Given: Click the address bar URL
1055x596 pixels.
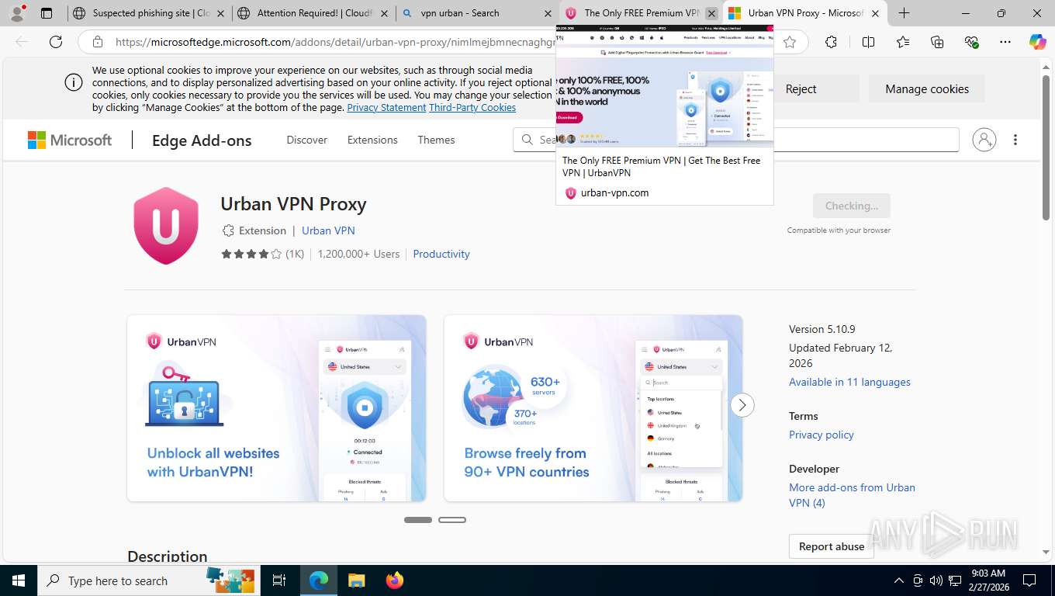Looking at the screenshot, I should click(334, 42).
